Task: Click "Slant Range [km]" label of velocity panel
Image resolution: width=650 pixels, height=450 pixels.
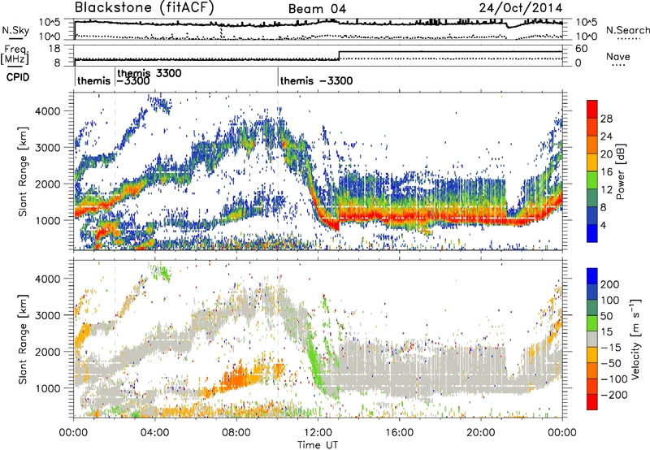Action: (23, 340)
